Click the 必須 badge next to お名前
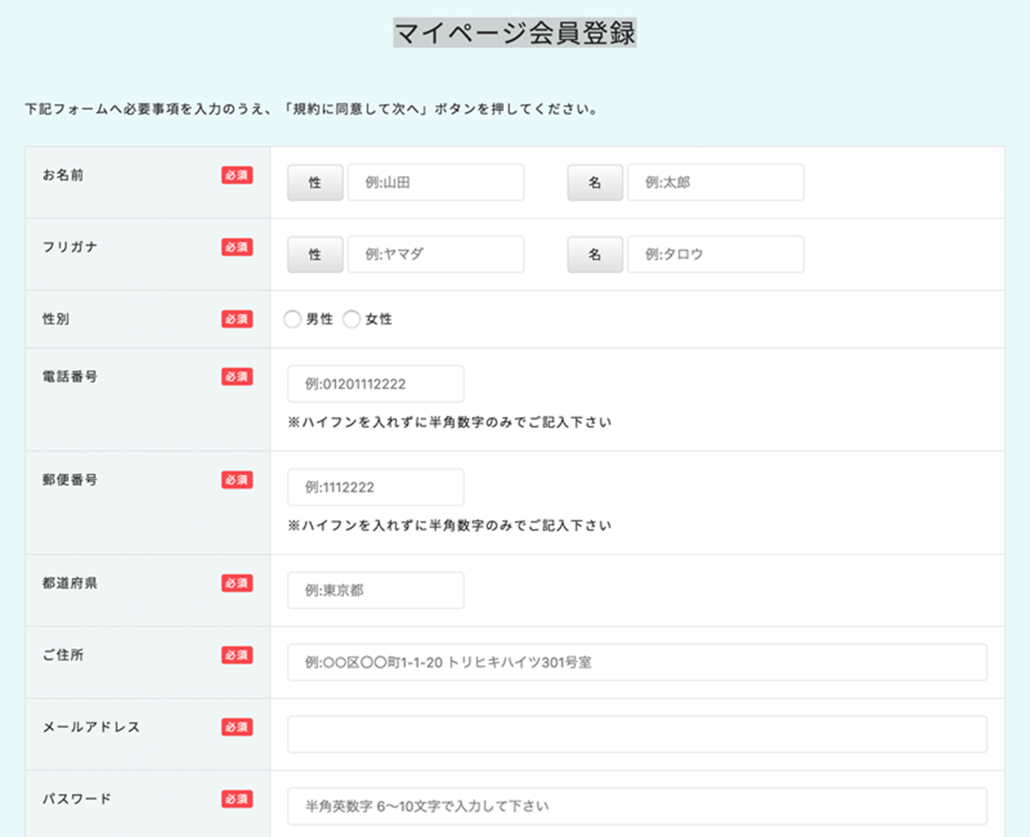This screenshot has width=1030, height=837. tap(237, 175)
